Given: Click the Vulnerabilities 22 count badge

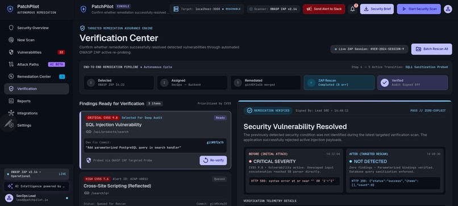Looking at the screenshot, I should (x=61, y=52).
